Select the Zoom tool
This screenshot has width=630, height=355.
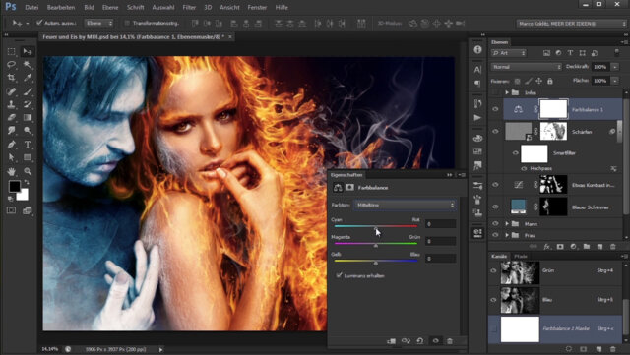coord(28,171)
